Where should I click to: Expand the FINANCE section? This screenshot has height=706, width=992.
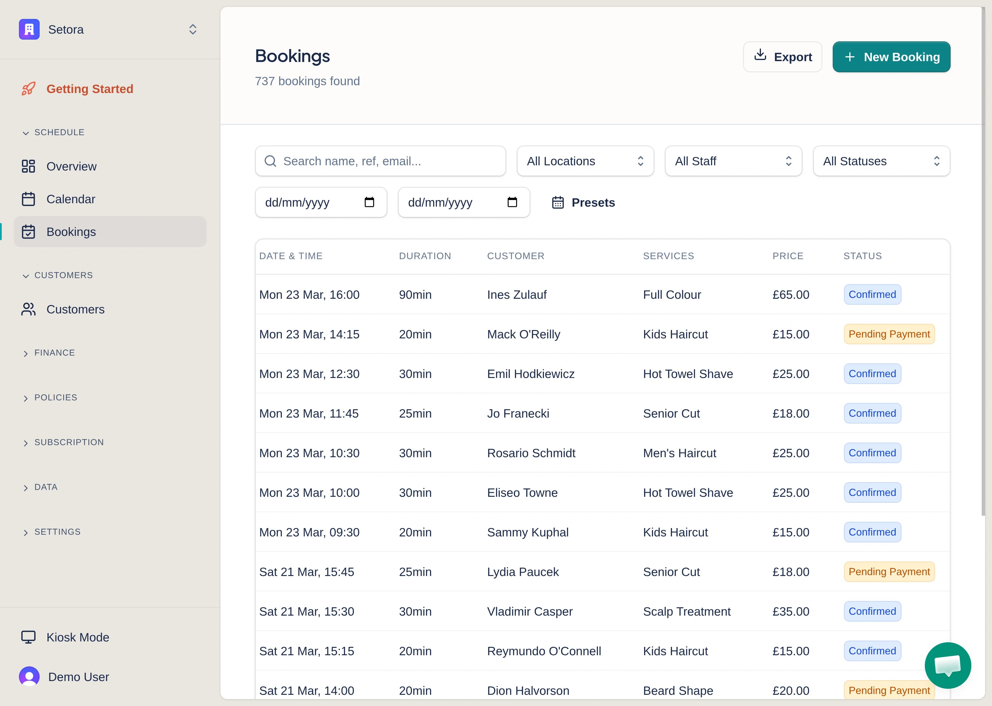click(x=25, y=353)
